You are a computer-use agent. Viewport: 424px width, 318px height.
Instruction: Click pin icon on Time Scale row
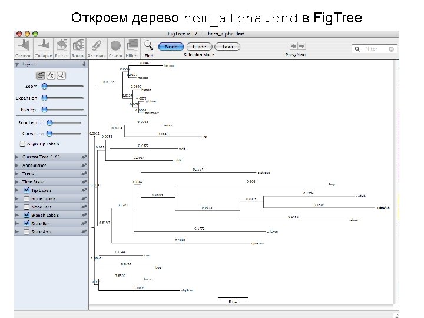point(84,182)
